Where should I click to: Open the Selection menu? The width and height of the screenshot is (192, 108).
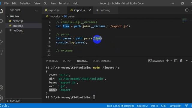(x=25, y=3)
